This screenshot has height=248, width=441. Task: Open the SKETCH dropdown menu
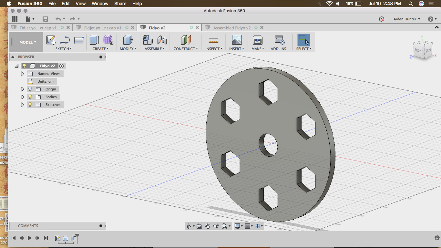click(x=64, y=49)
